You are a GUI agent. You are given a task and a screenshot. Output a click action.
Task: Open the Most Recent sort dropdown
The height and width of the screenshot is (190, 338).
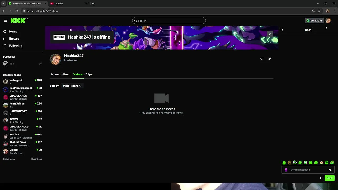[x=72, y=86]
